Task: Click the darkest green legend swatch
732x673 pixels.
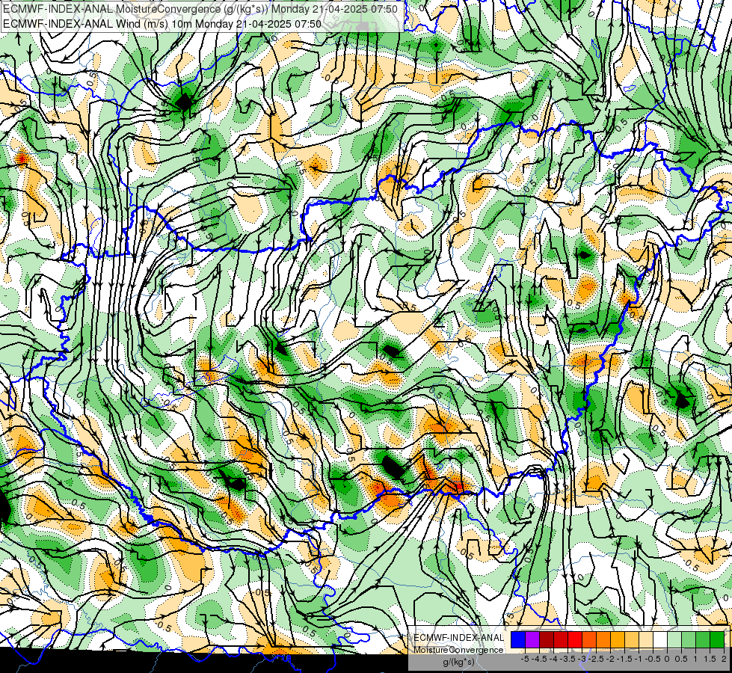Action: (717, 639)
